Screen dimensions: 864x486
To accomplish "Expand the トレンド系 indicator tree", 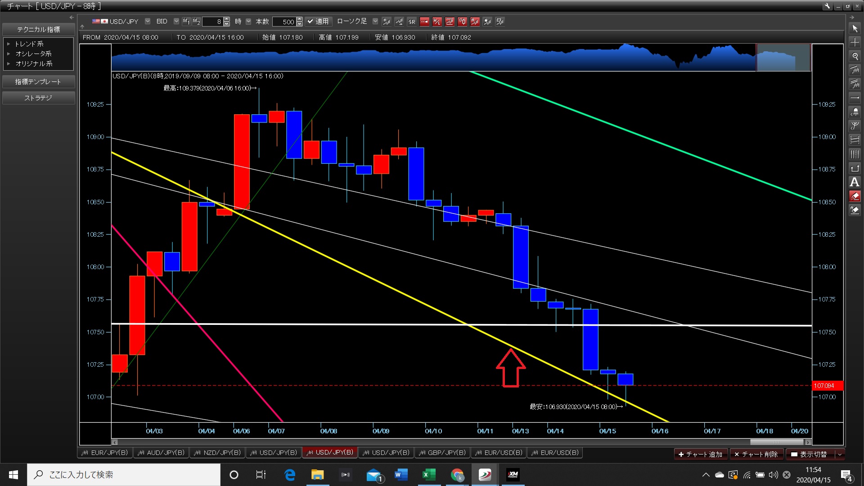I will point(9,44).
